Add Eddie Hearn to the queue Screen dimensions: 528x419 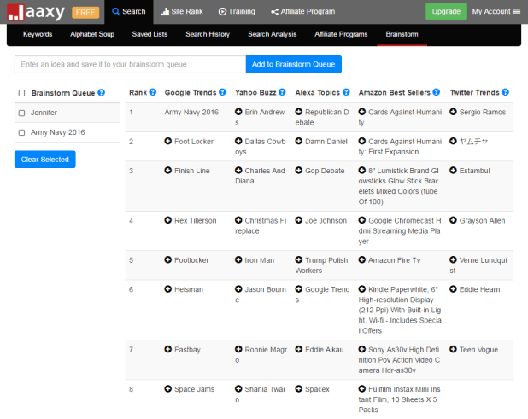[454, 289]
